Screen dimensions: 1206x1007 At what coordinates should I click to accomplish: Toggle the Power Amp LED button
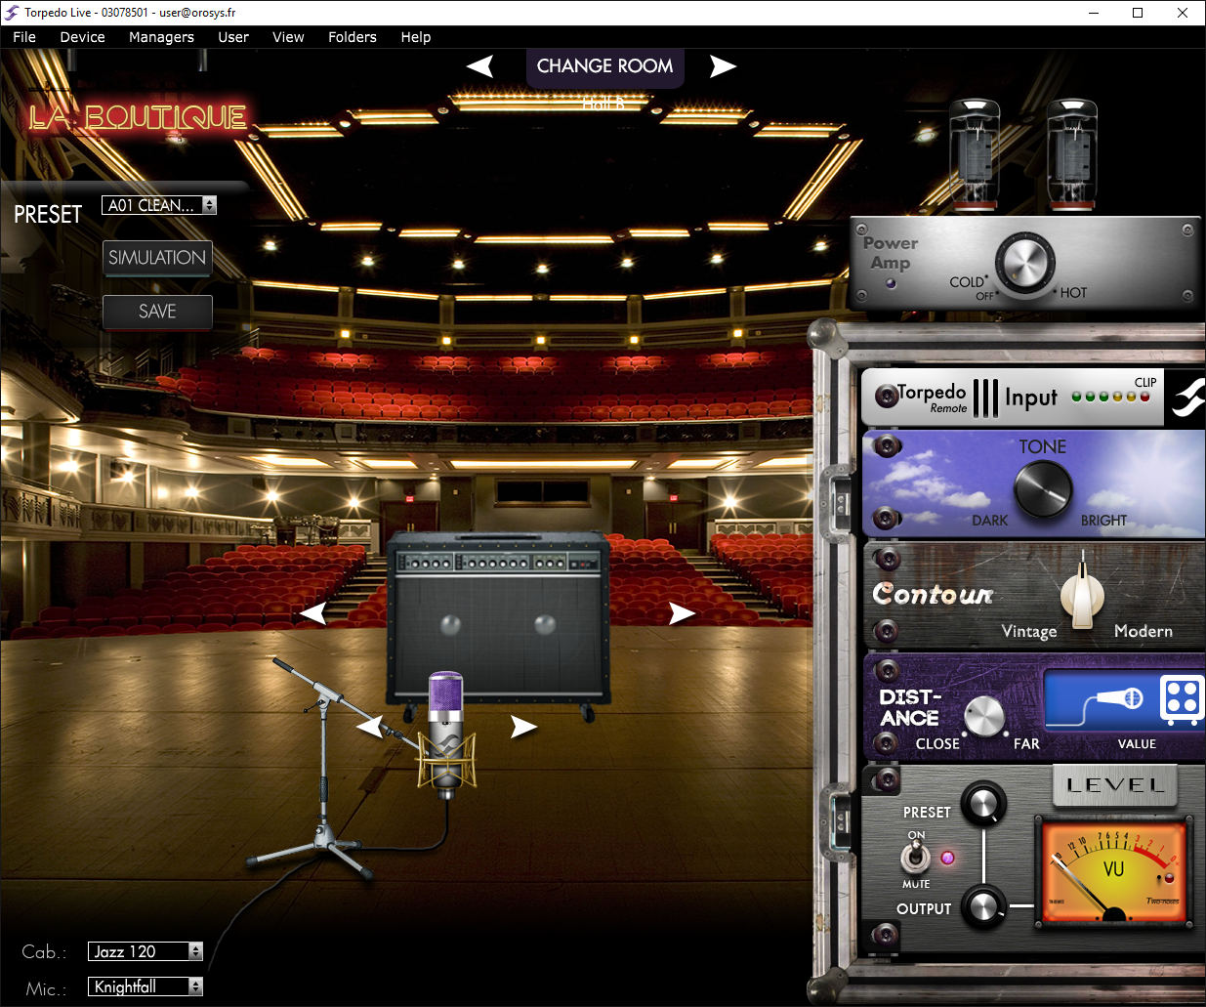click(x=890, y=284)
